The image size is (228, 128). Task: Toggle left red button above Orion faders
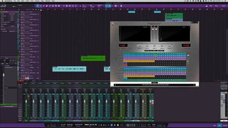[x=153, y=27]
